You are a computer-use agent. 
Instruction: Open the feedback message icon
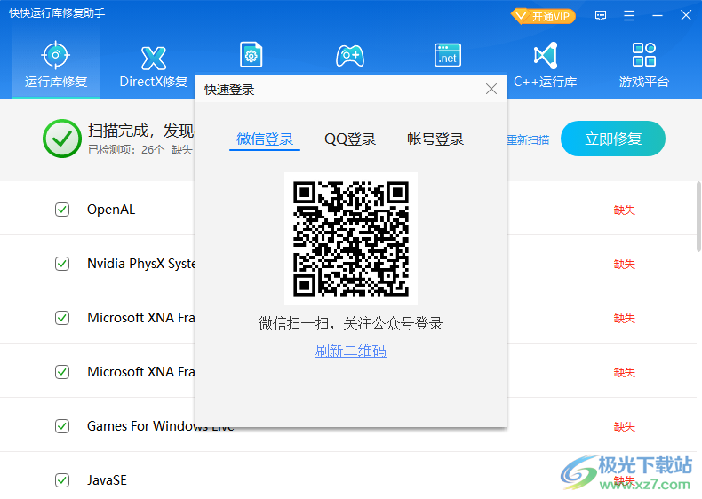point(601,16)
